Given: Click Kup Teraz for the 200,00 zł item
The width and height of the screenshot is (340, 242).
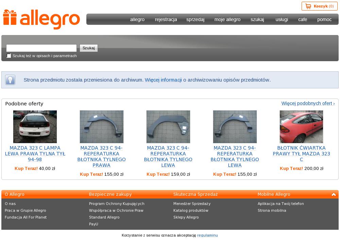Looking at the screenshot, I should tap(291, 169).
